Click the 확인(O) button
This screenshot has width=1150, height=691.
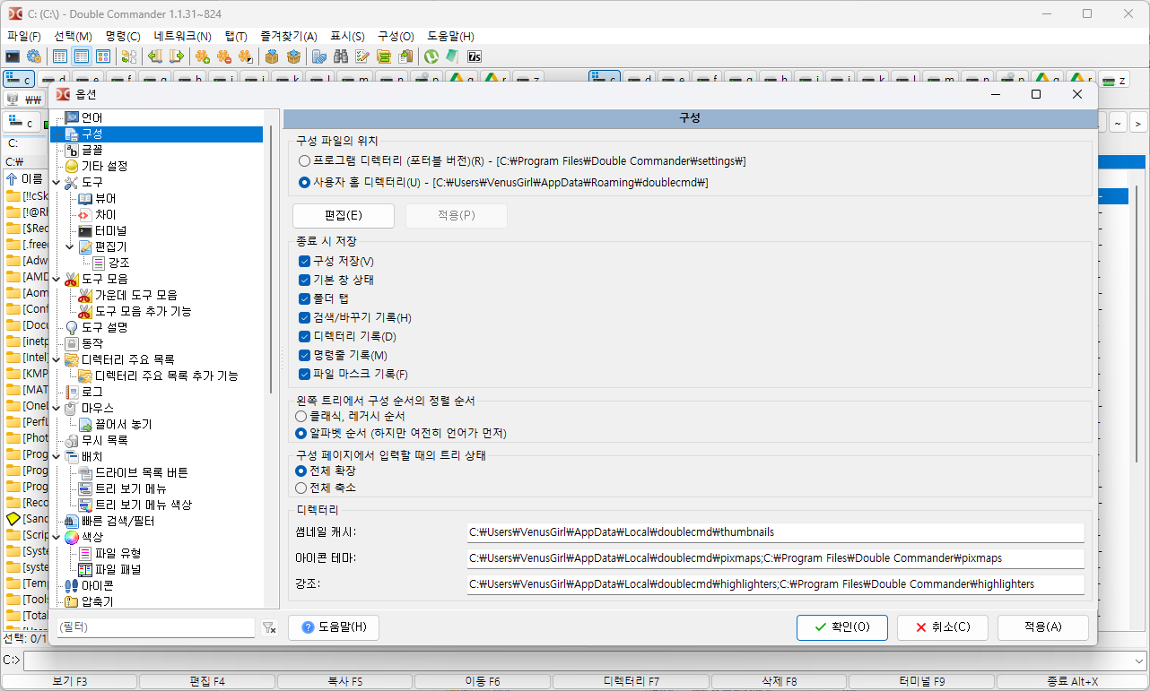pyautogui.click(x=842, y=627)
